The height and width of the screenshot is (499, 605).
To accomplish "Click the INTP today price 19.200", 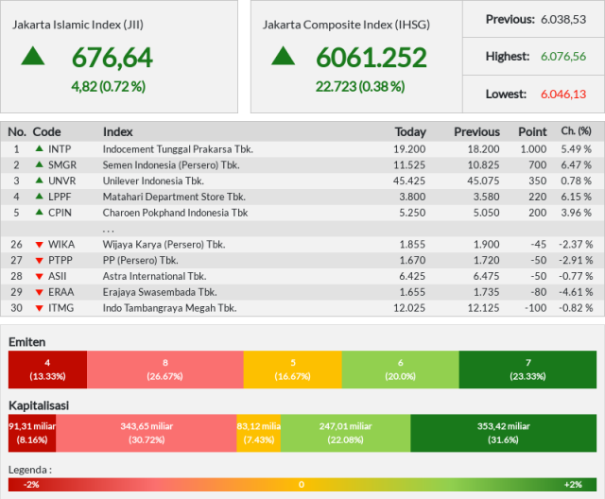I will click(x=409, y=149).
